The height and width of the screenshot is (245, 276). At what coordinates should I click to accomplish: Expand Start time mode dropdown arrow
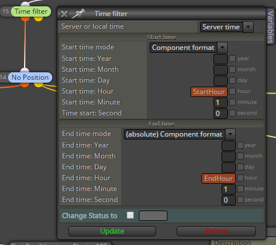(222, 48)
